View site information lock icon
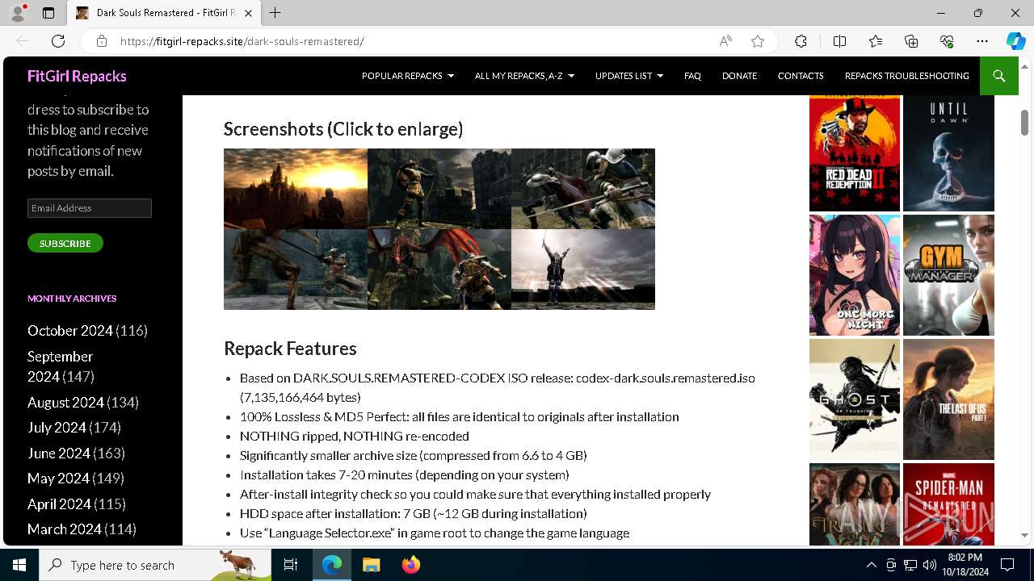 (x=101, y=41)
